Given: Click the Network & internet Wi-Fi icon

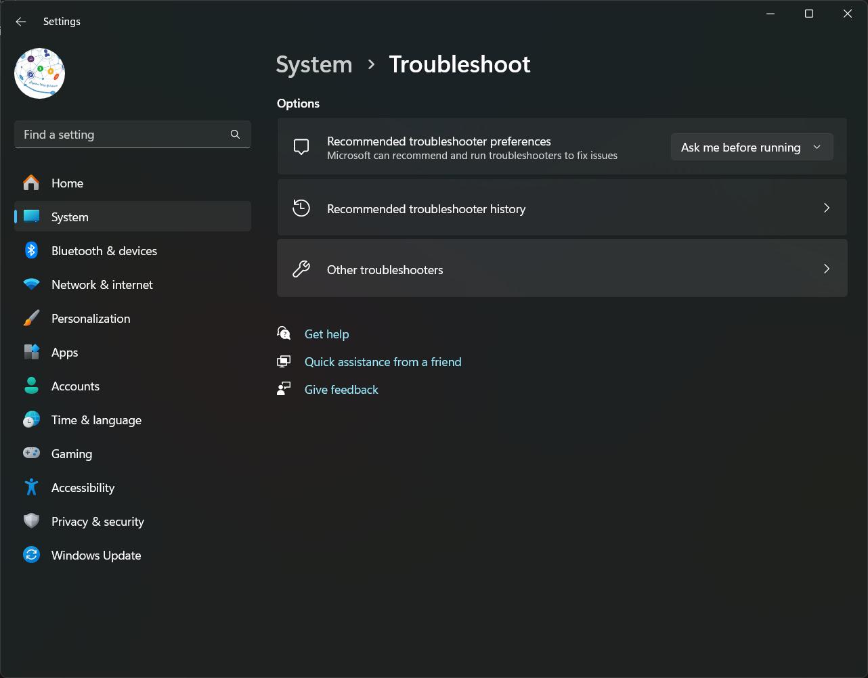Looking at the screenshot, I should click(x=31, y=284).
